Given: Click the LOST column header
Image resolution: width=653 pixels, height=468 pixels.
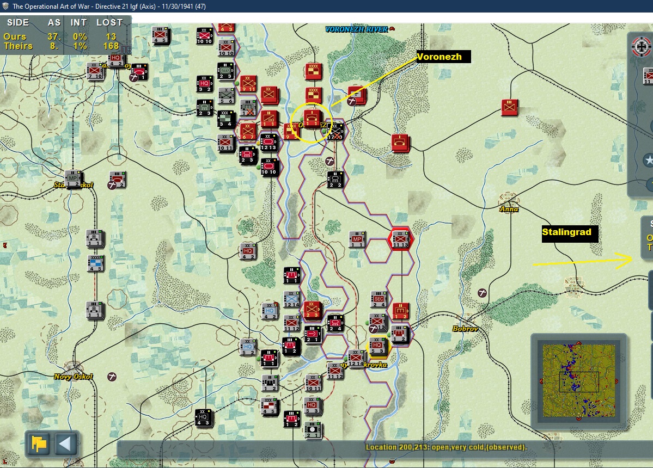Looking at the screenshot, I should (109, 22).
